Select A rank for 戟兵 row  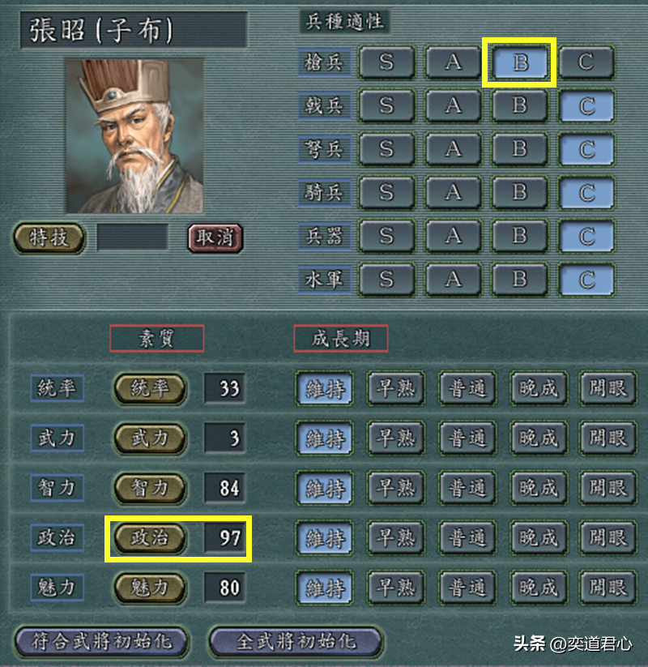454,105
